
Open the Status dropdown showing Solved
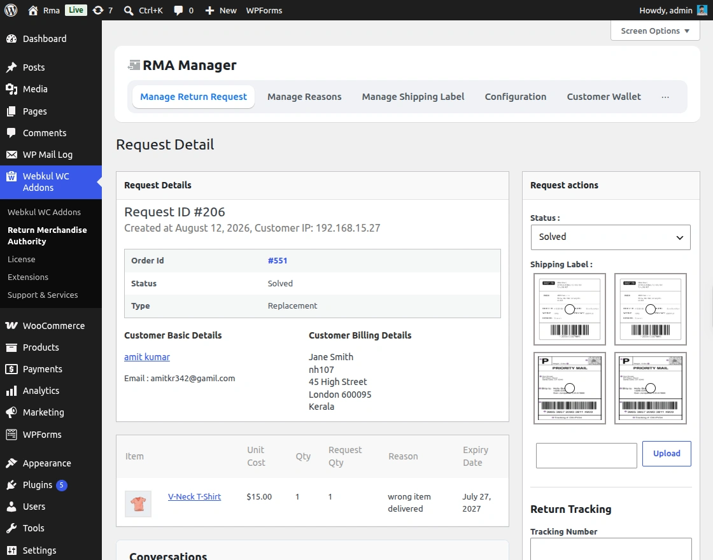[611, 237]
